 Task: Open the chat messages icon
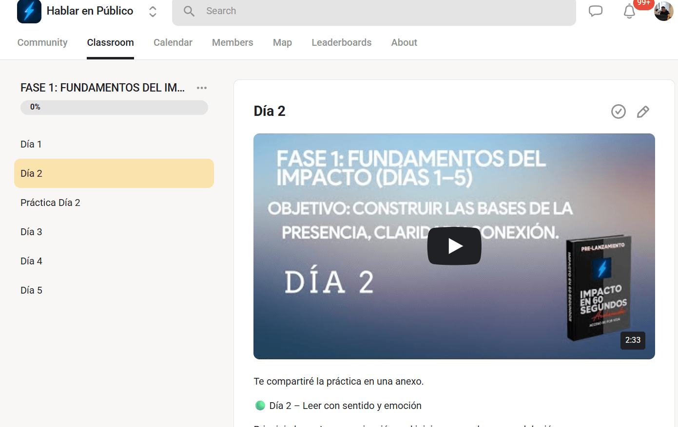595,11
